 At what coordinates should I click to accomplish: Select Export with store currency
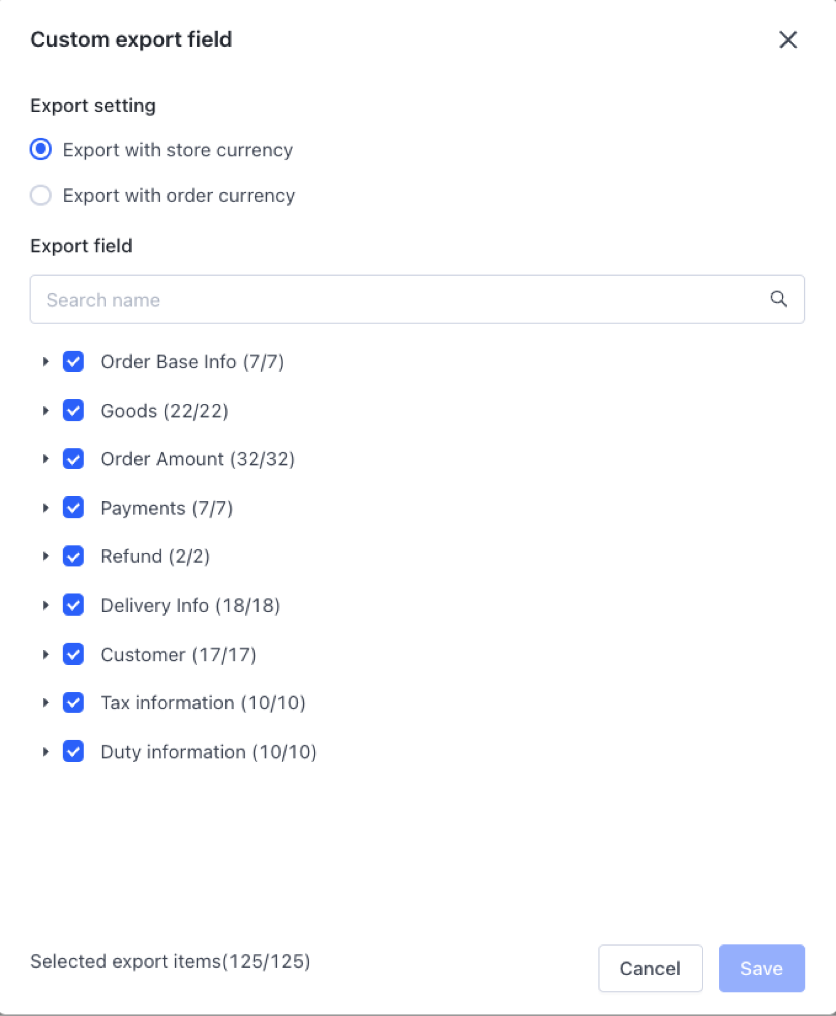[41, 149]
